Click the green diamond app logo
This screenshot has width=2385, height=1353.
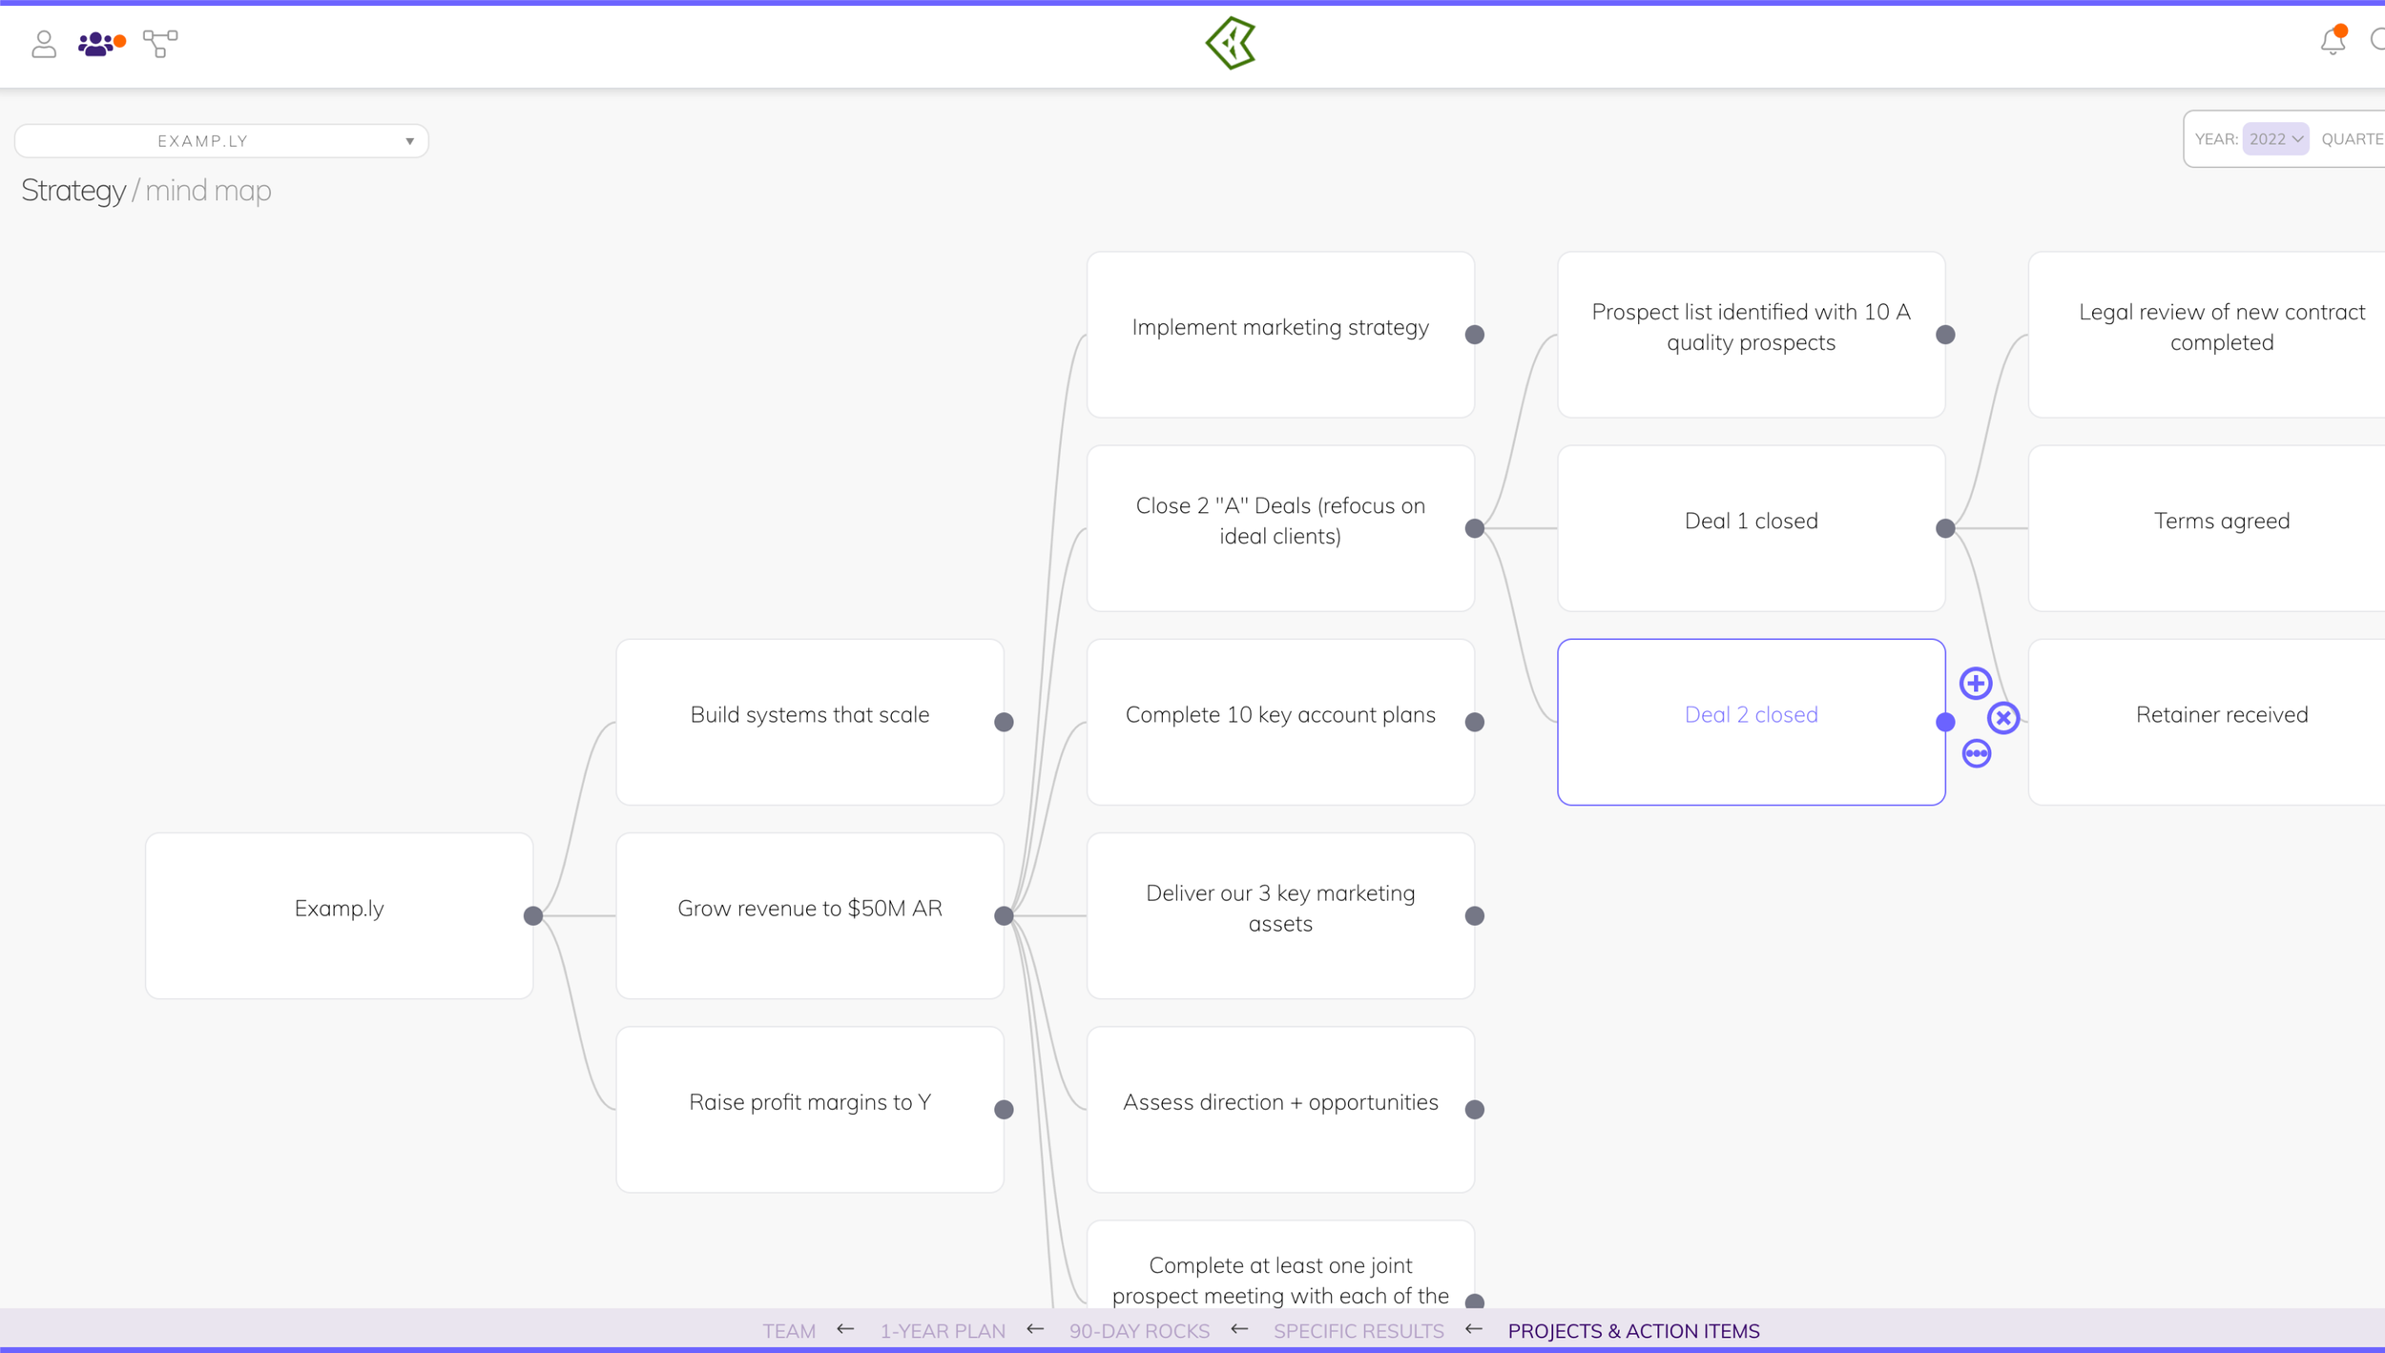tap(1230, 44)
